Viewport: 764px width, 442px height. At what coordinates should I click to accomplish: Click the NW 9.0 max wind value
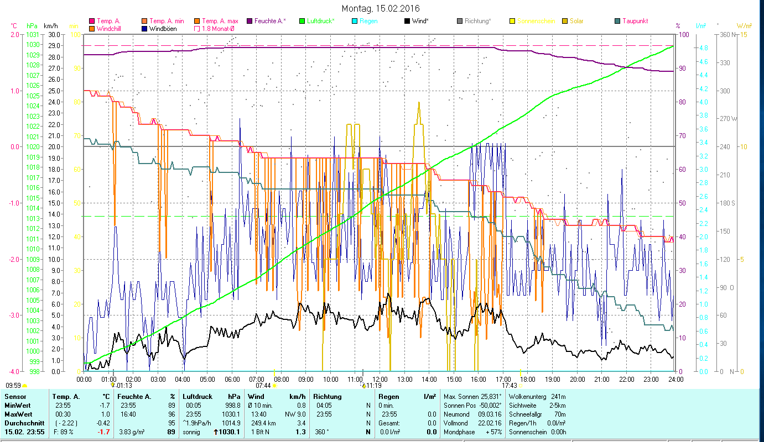295,414
